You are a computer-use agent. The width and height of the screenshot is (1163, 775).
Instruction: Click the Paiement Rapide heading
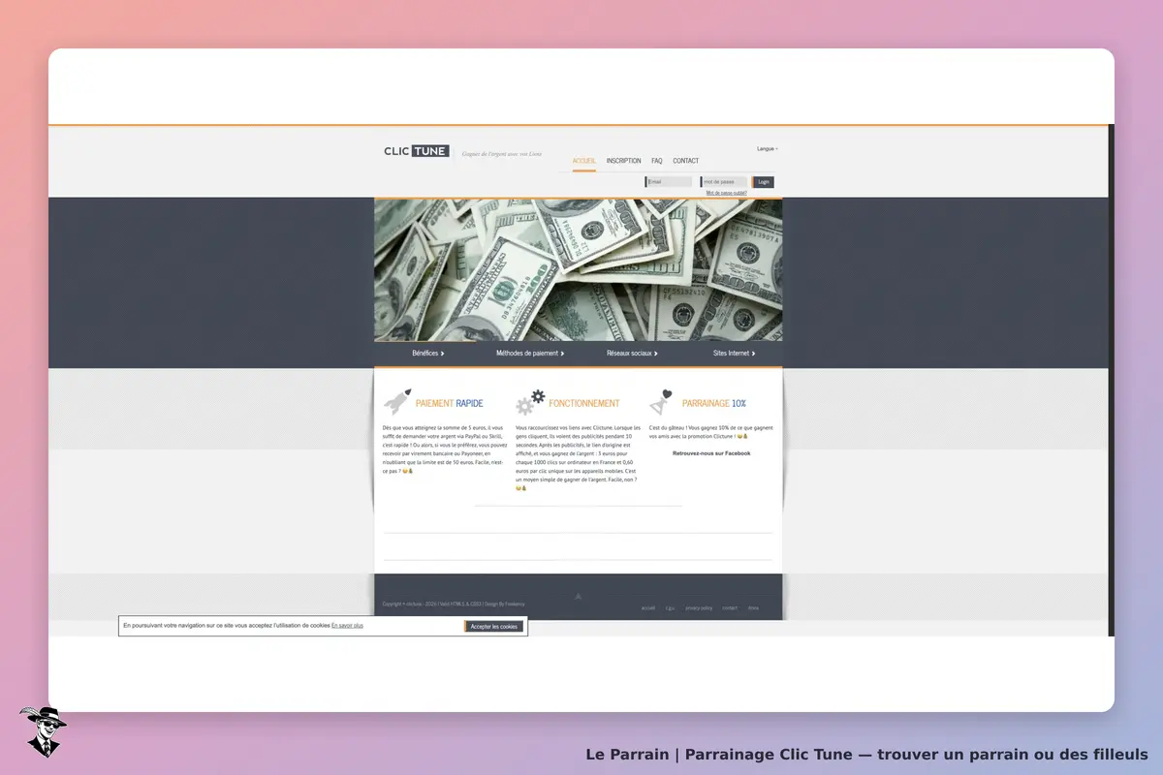450,403
